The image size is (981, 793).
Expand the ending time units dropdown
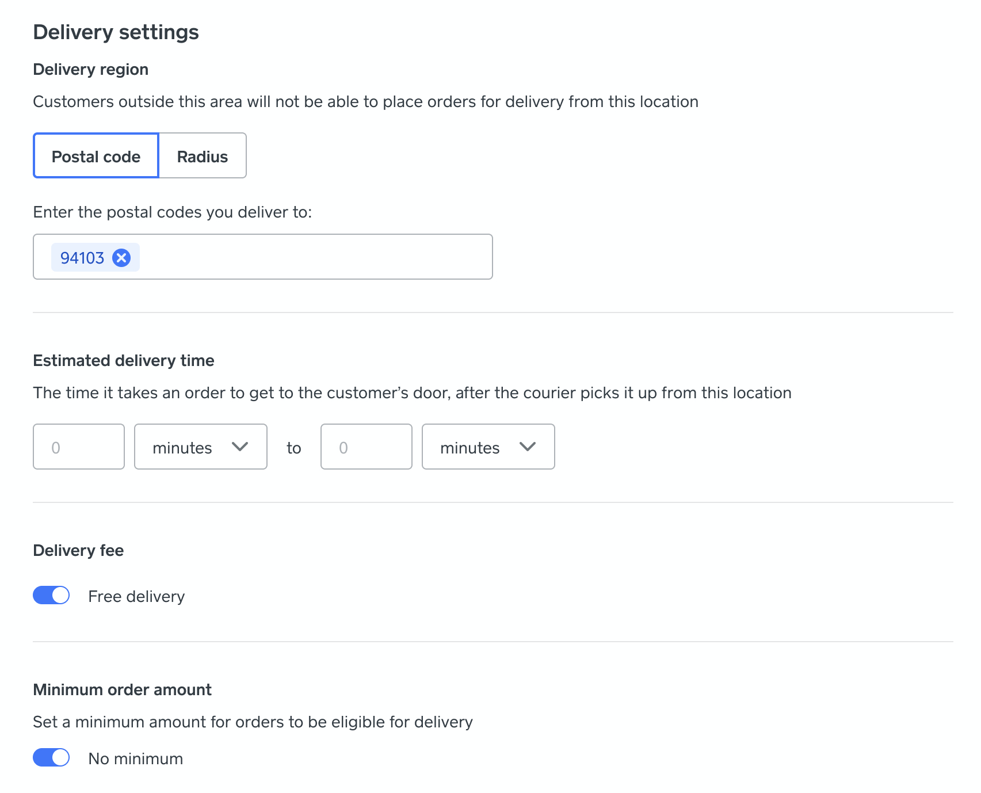coord(488,447)
